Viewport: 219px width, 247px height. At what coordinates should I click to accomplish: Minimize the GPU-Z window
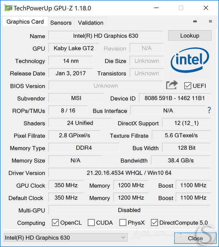click(x=156, y=8)
